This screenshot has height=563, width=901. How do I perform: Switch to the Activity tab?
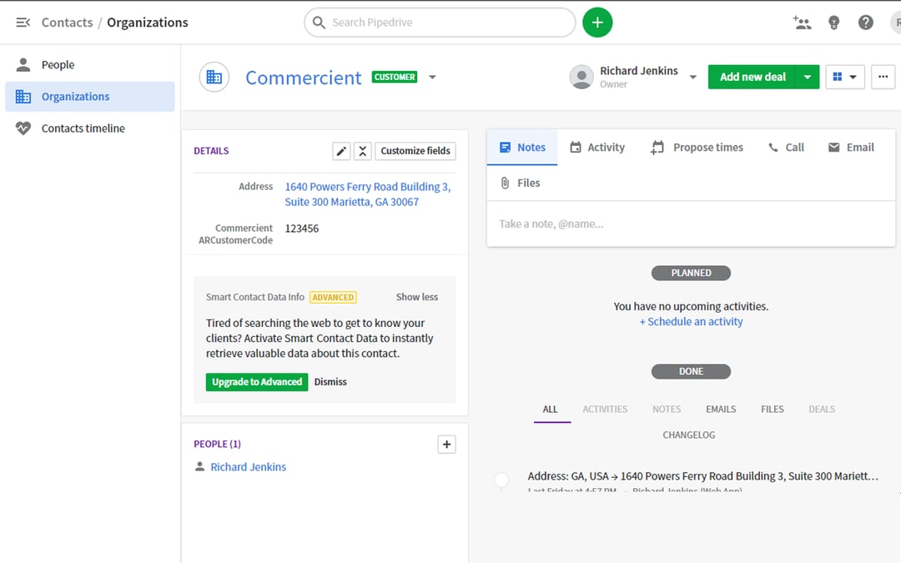point(597,147)
